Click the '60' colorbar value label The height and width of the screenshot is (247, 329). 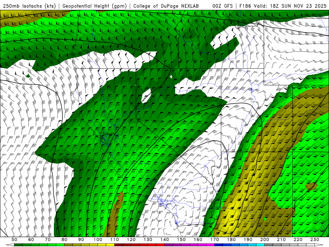click(31, 240)
